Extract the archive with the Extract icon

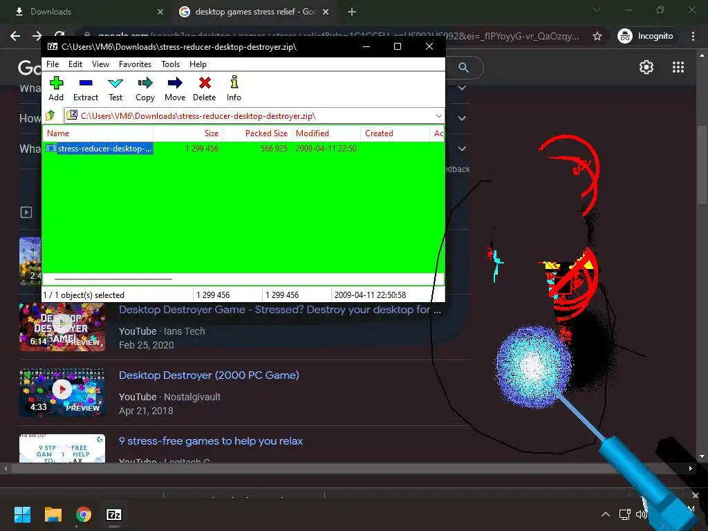[x=85, y=88]
